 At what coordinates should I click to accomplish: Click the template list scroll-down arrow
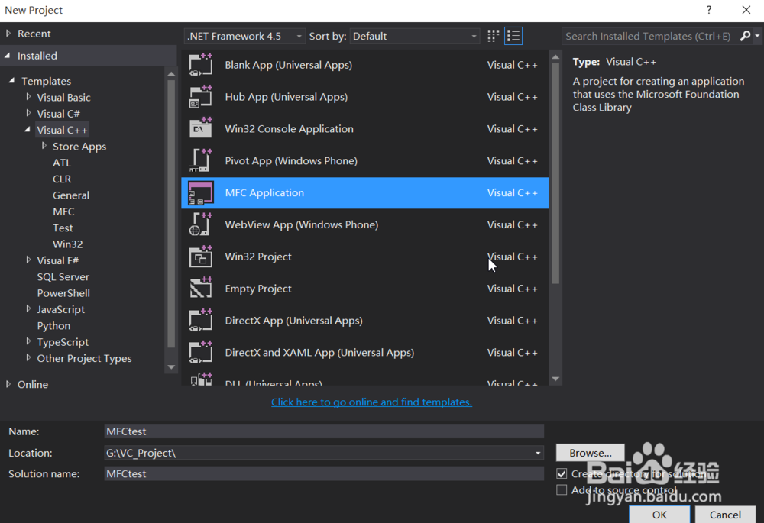pyautogui.click(x=555, y=379)
